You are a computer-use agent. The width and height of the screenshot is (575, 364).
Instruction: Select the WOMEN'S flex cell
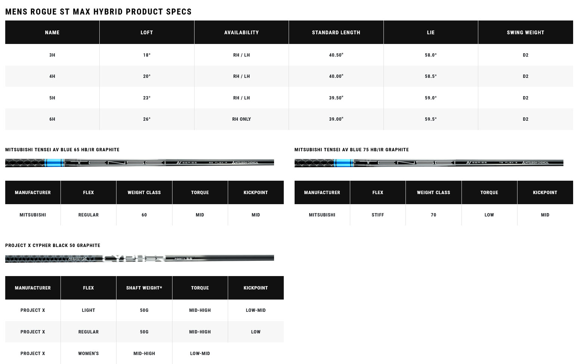coord(88,354)
